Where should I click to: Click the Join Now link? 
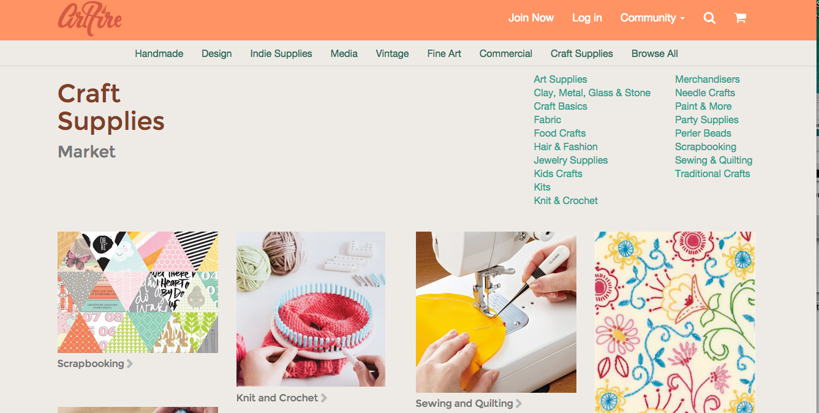531,18
